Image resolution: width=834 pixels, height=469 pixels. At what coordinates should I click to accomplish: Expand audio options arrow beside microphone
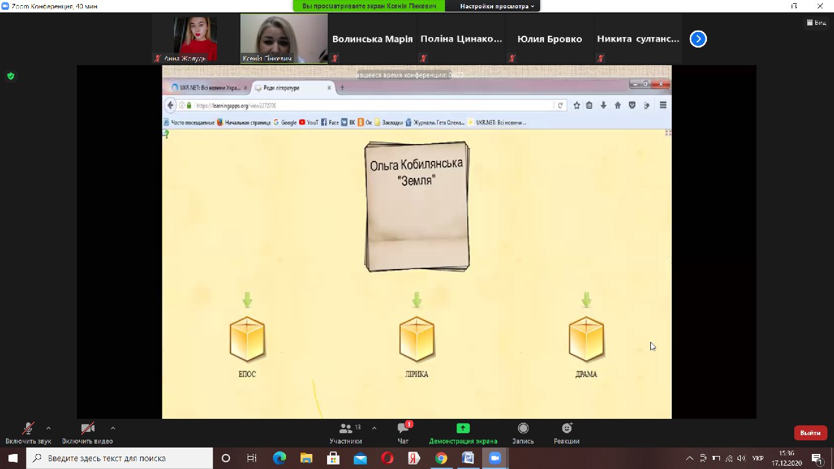click(48, 428)
